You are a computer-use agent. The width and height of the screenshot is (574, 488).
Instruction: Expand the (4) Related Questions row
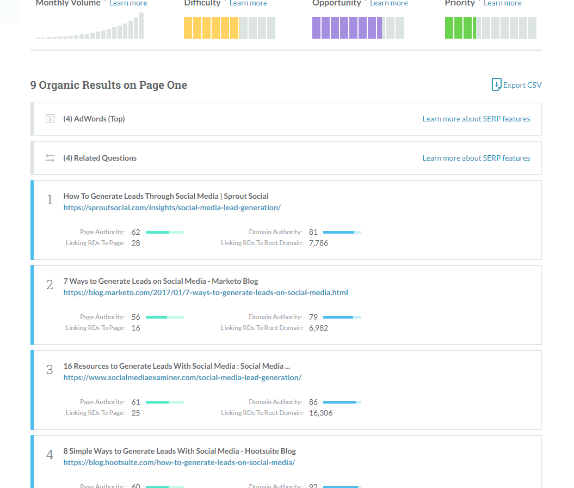[x=286, y=158]
